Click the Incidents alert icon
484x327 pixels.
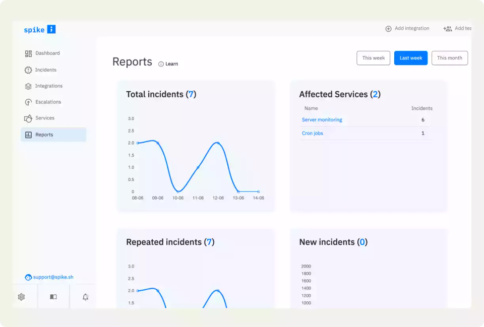(x=28, y=70)
